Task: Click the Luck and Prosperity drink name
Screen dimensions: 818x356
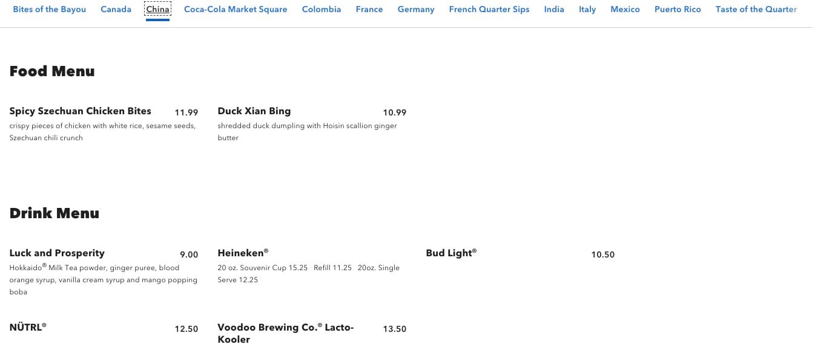Action: (x=57, y=253)
